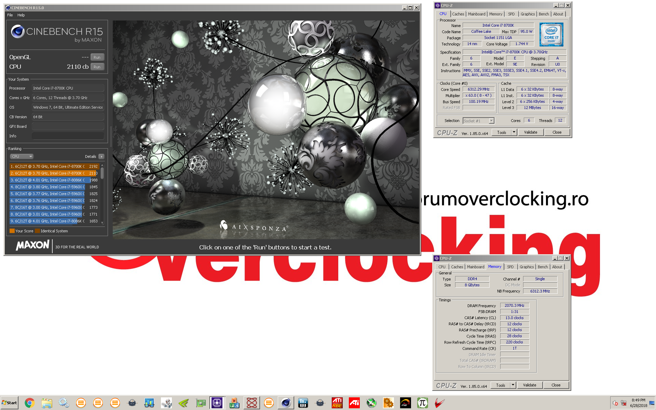Click the orange Your Score legend swatch

(12, 231)
